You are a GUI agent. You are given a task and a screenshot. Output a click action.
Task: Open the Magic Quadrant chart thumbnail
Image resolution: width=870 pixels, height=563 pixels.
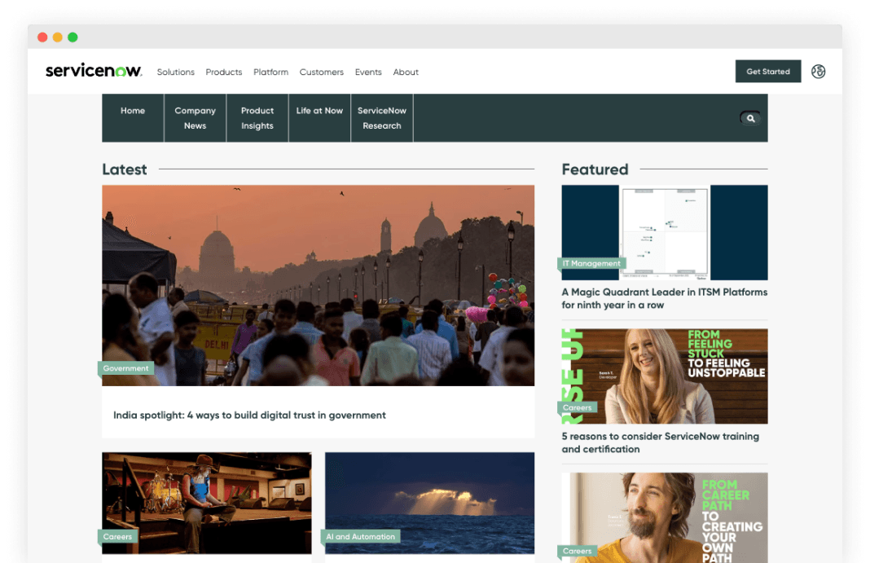point(665,232)
